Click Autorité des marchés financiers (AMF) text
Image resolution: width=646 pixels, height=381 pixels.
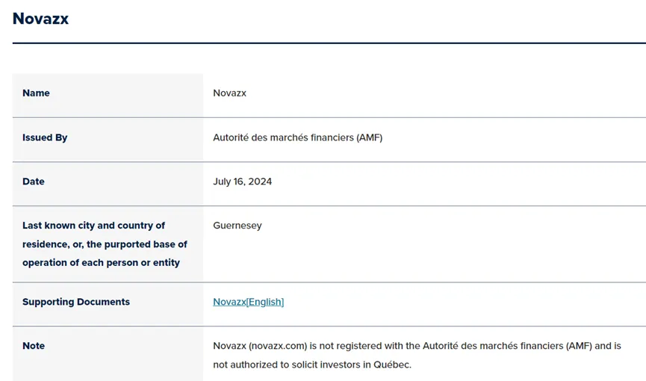tap(297, 137)
